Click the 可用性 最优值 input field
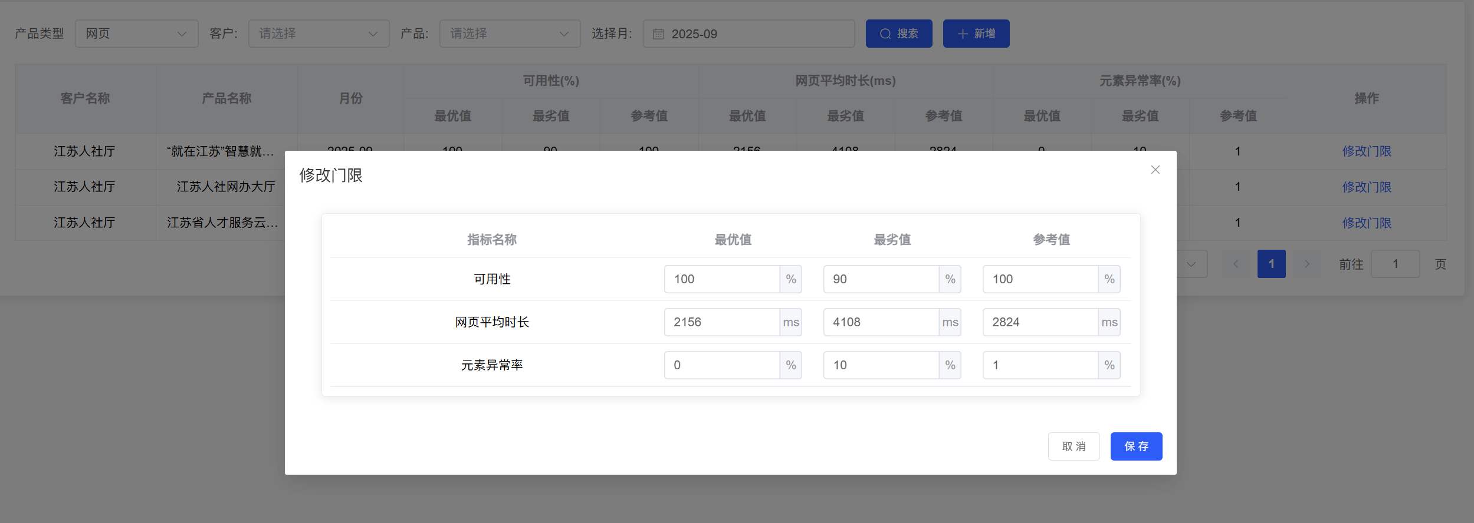Viewport: 1474px width, 523px height. [x=722, y=279]
